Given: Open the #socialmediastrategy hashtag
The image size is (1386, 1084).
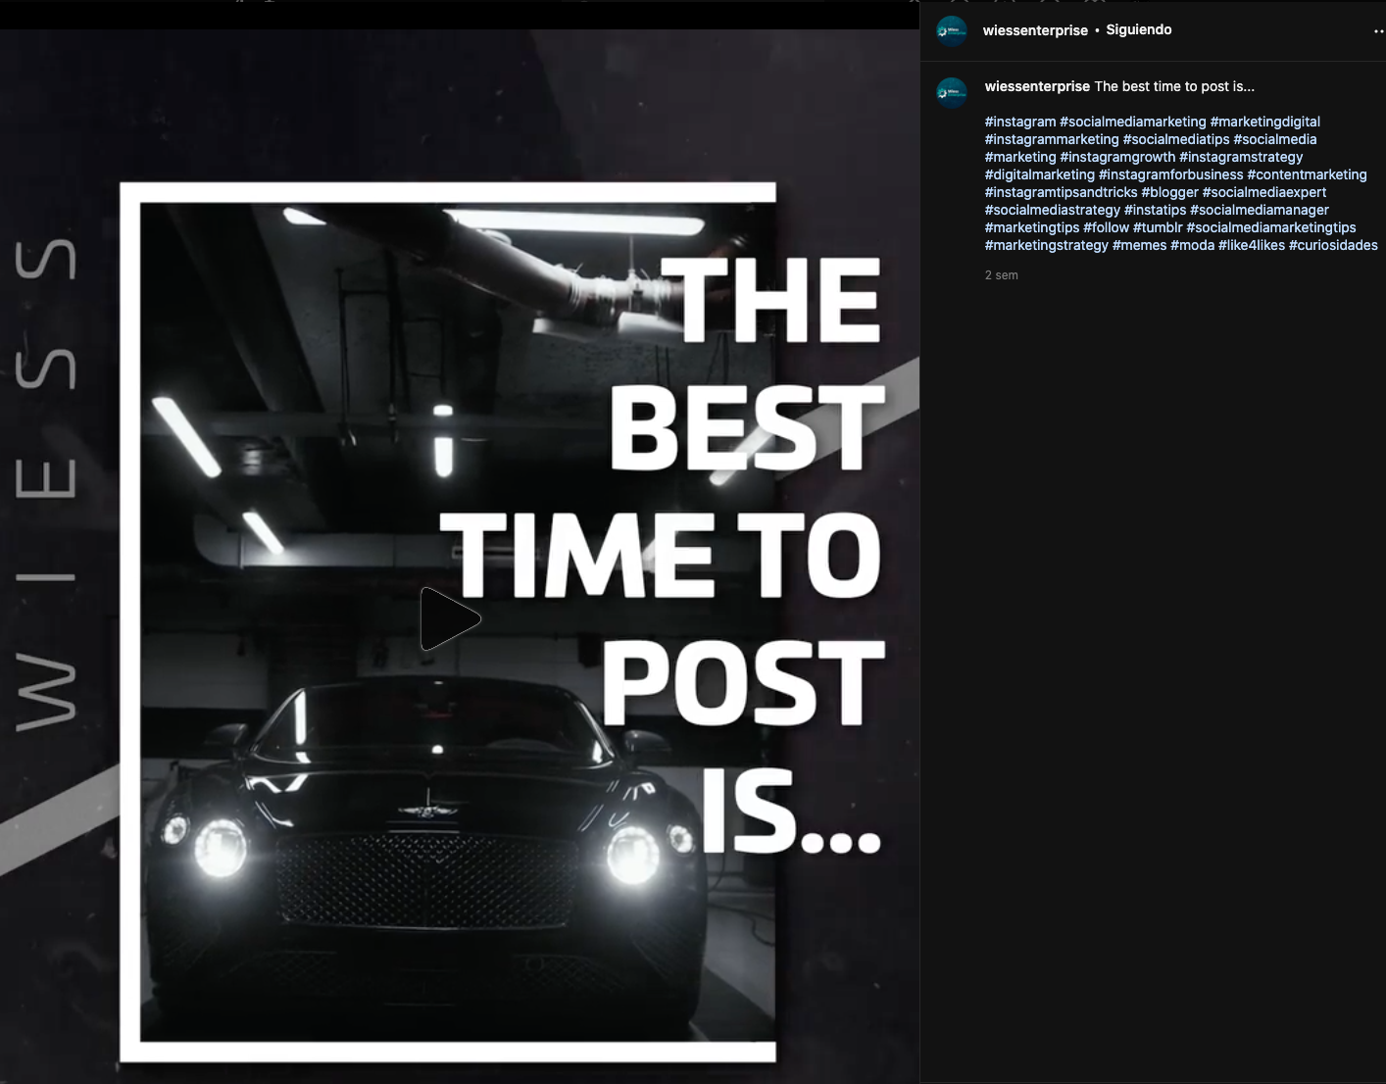Looking at the screenshot, I should [1053, 210].
